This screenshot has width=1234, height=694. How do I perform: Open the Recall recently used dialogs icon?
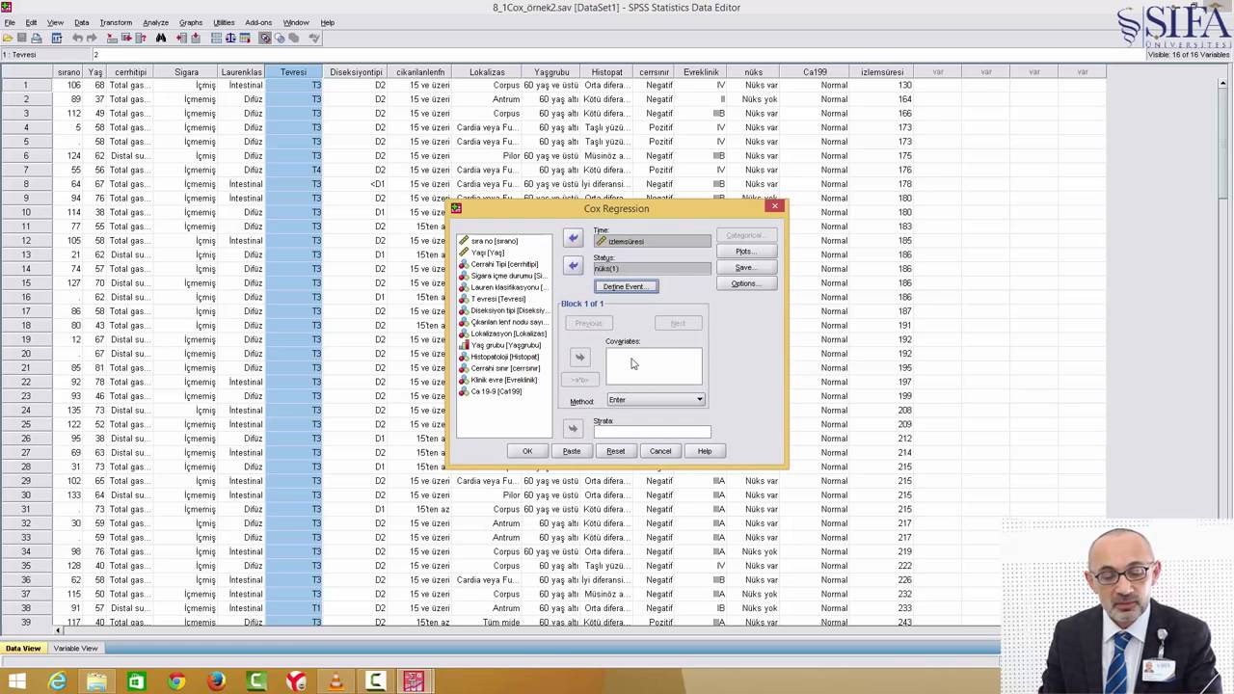click(x=57, y=39)
